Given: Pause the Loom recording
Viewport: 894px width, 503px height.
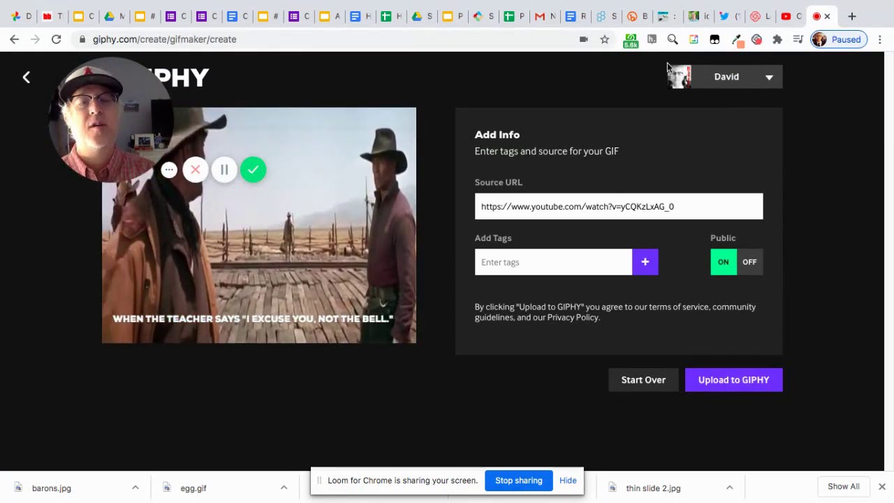Looking at the screenshot, I should click(x=224, y=170).
